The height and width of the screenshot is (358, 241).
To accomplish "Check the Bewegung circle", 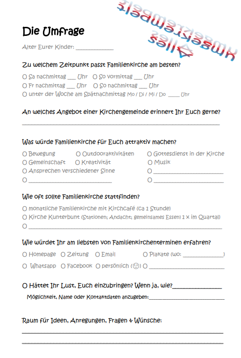I will point(25,154).
